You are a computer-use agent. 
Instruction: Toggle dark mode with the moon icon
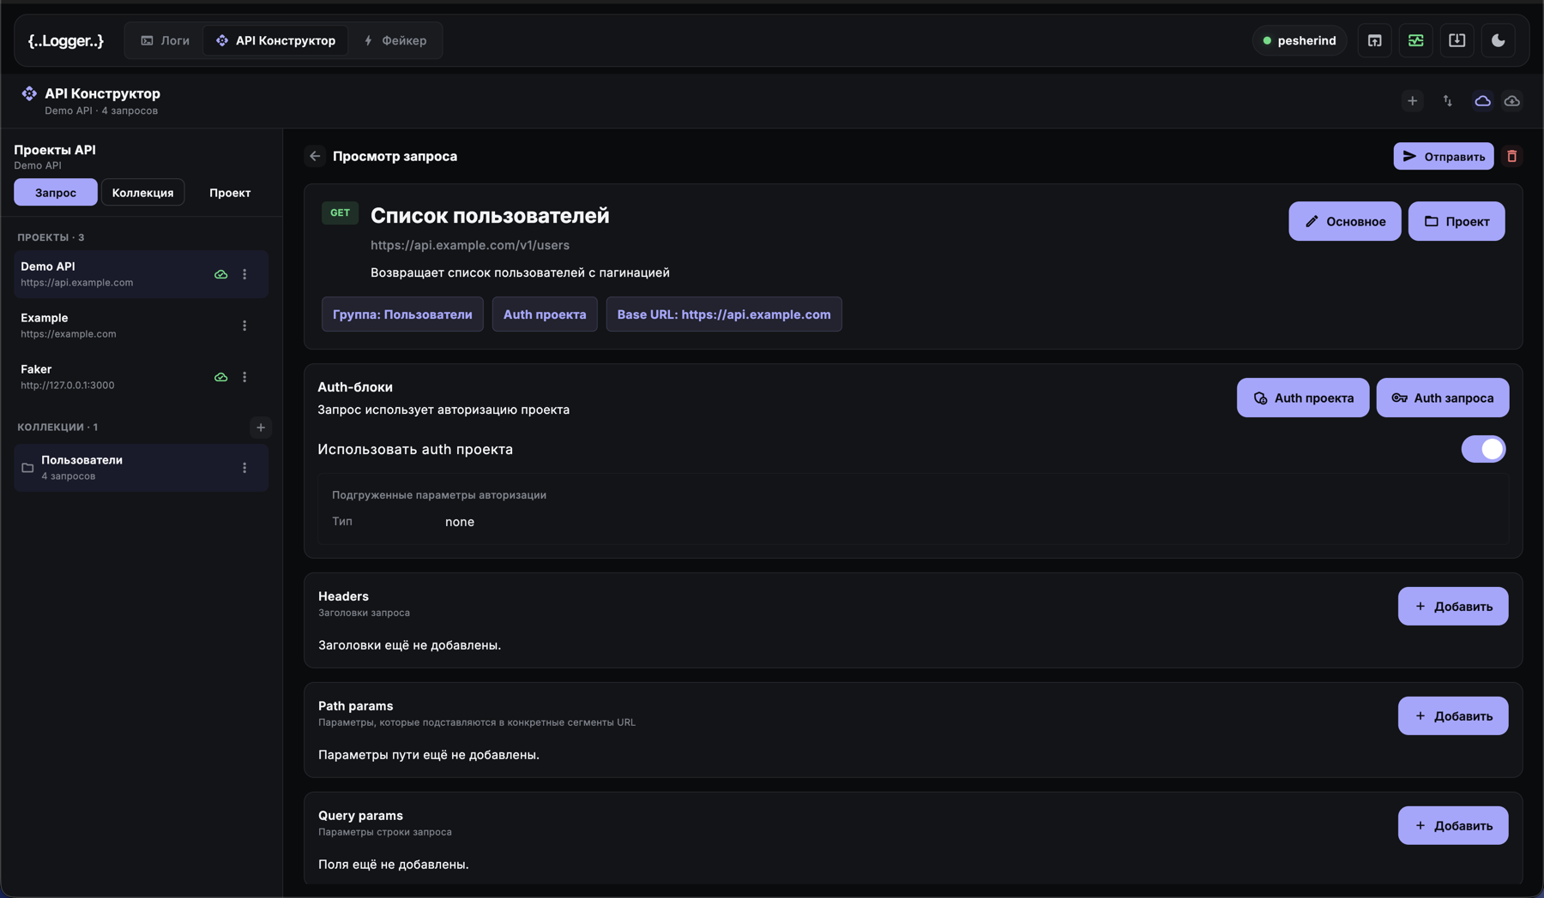[x=1499, y=40]
